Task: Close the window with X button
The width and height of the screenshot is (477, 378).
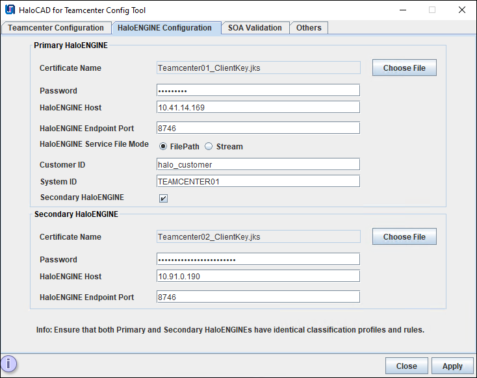Action: point(462,10)
